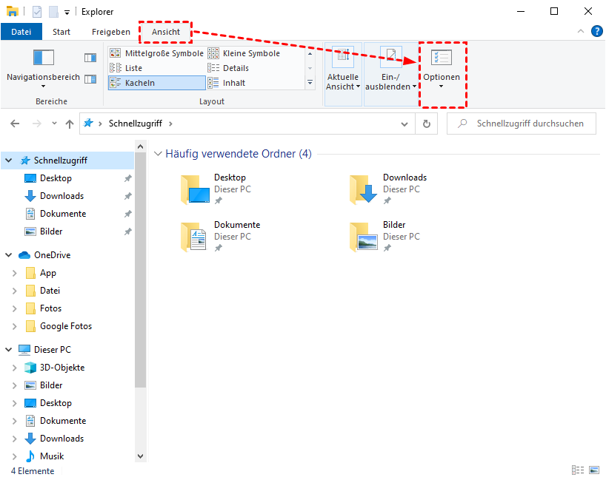The image size is (606, 480).
Task: Open 3D-Objekte under Dieser PC
Action: pyautogui.click(x=62, y=368)
